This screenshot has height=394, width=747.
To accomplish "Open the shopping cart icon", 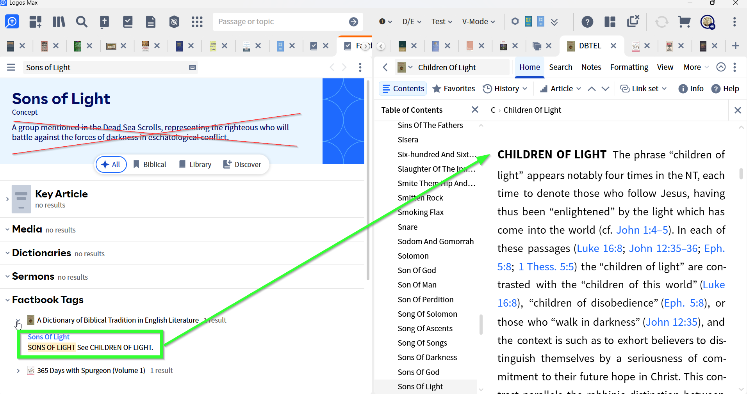I will pos(684,21).
